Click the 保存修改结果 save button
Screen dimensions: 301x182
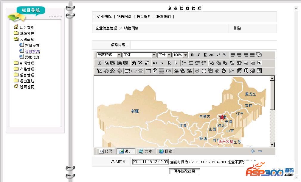[x=184, y=171]
